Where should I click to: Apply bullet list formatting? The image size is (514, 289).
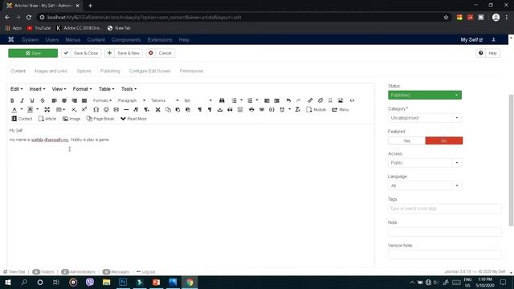(234, 100)
